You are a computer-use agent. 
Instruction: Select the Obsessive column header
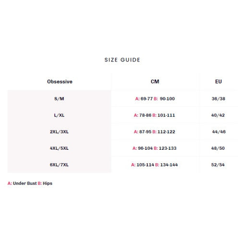coord(60,82)
